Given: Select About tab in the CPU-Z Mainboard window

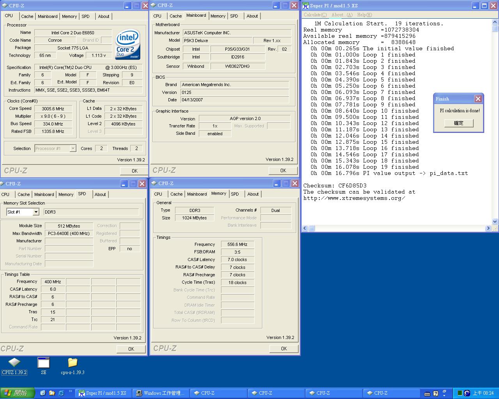Looking at the screenshot, I should (252, 16).
